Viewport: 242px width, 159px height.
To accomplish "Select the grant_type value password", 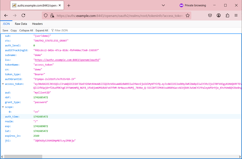I will [41, 102].
